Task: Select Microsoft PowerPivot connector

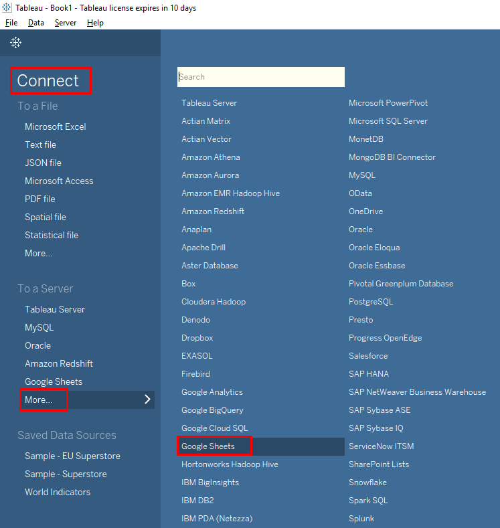Action: (x=388, y=103)
